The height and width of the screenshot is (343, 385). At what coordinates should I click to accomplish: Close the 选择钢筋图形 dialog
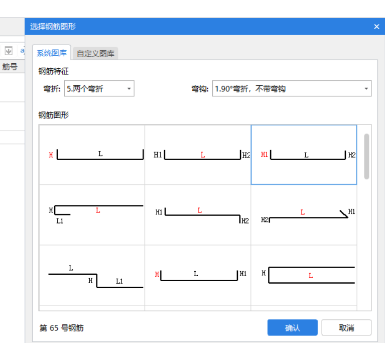(x=376, y=27)
